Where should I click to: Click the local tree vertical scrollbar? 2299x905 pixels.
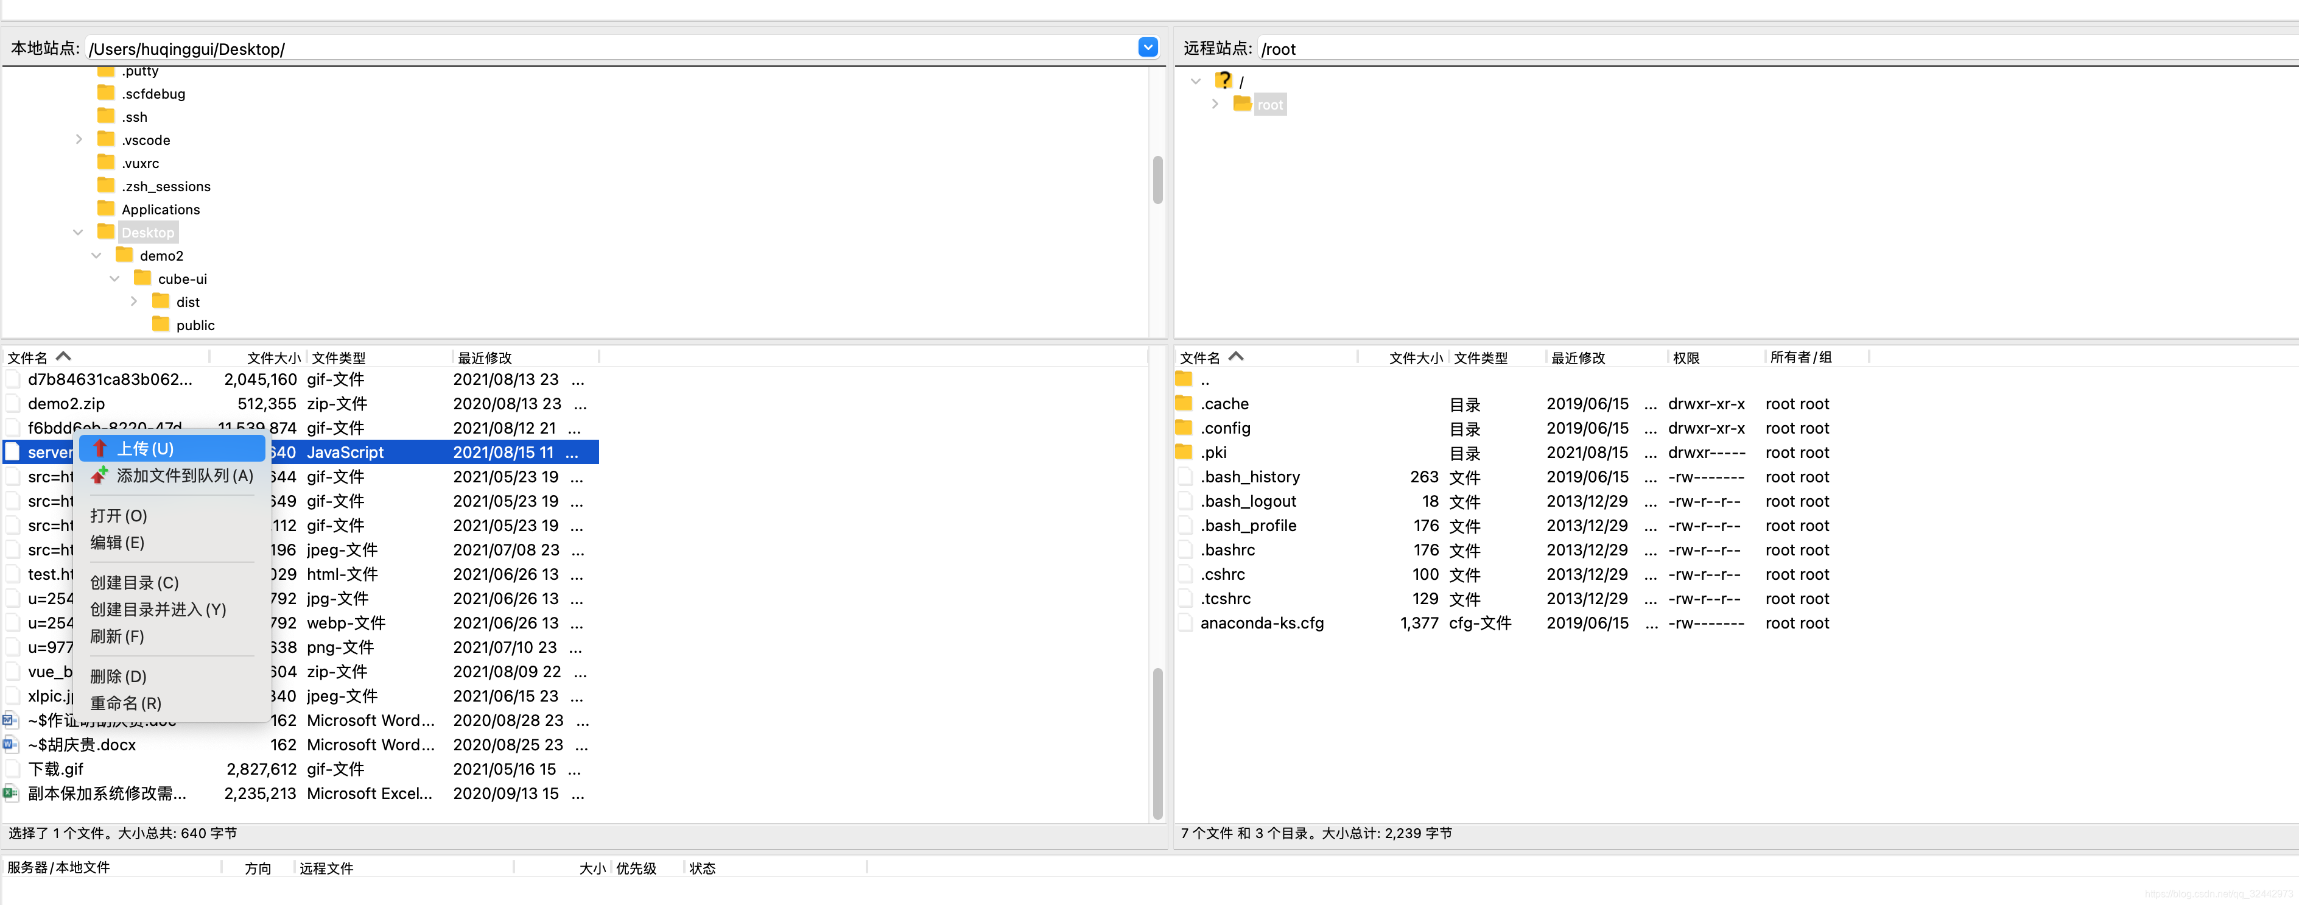pos(1157,180)
